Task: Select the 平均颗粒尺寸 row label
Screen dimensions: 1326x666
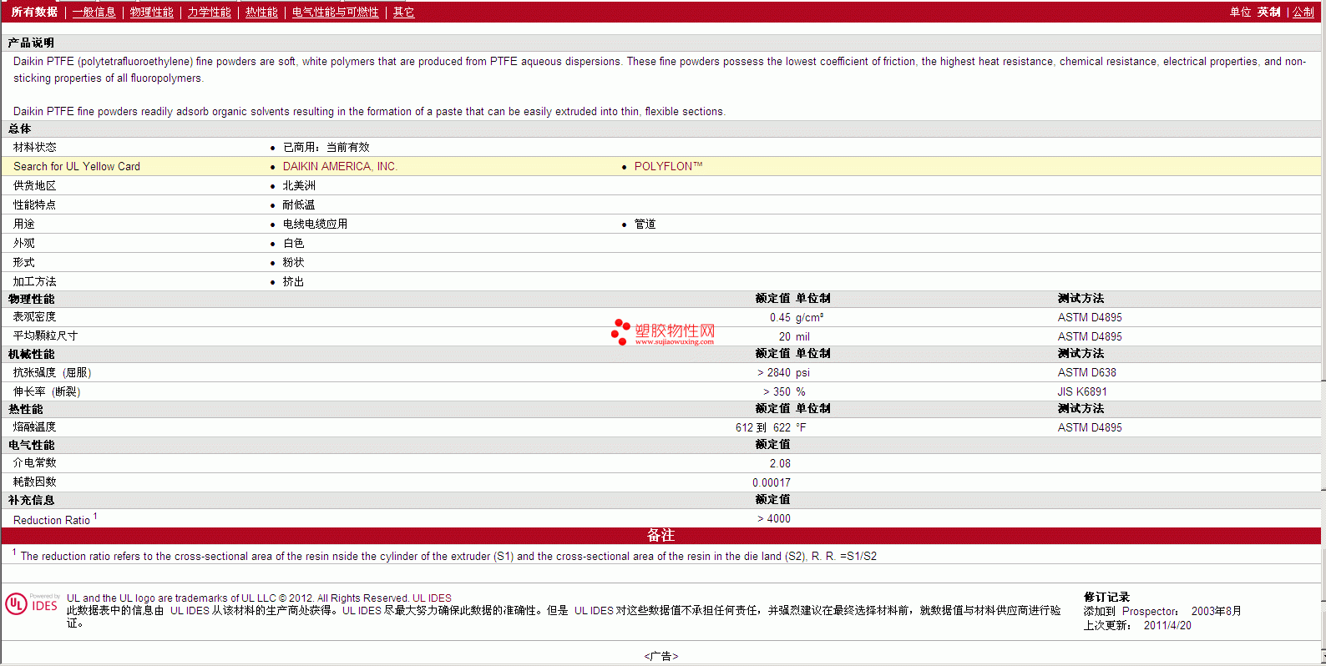Action: [x=45, y=336]
